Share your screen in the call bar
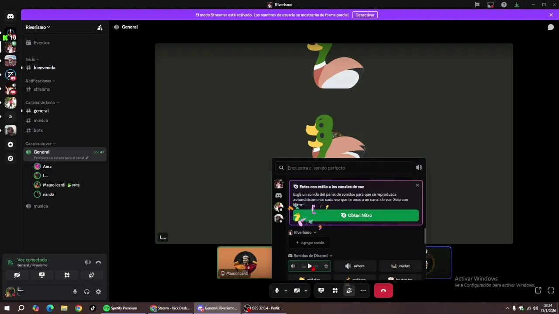This screenshot has height=314, width=559. pos(321,290)
